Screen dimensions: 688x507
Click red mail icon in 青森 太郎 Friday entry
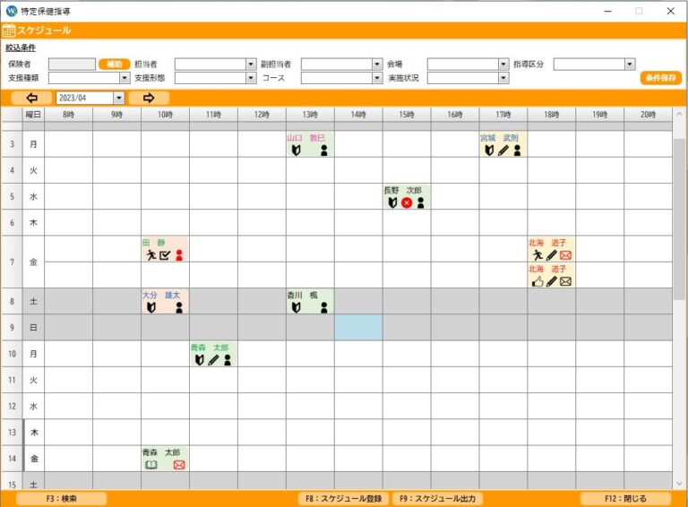(x=179, y=465)
